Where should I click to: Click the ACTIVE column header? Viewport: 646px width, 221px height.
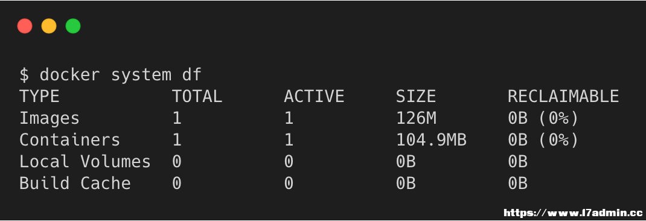click(x=314, y=97)
